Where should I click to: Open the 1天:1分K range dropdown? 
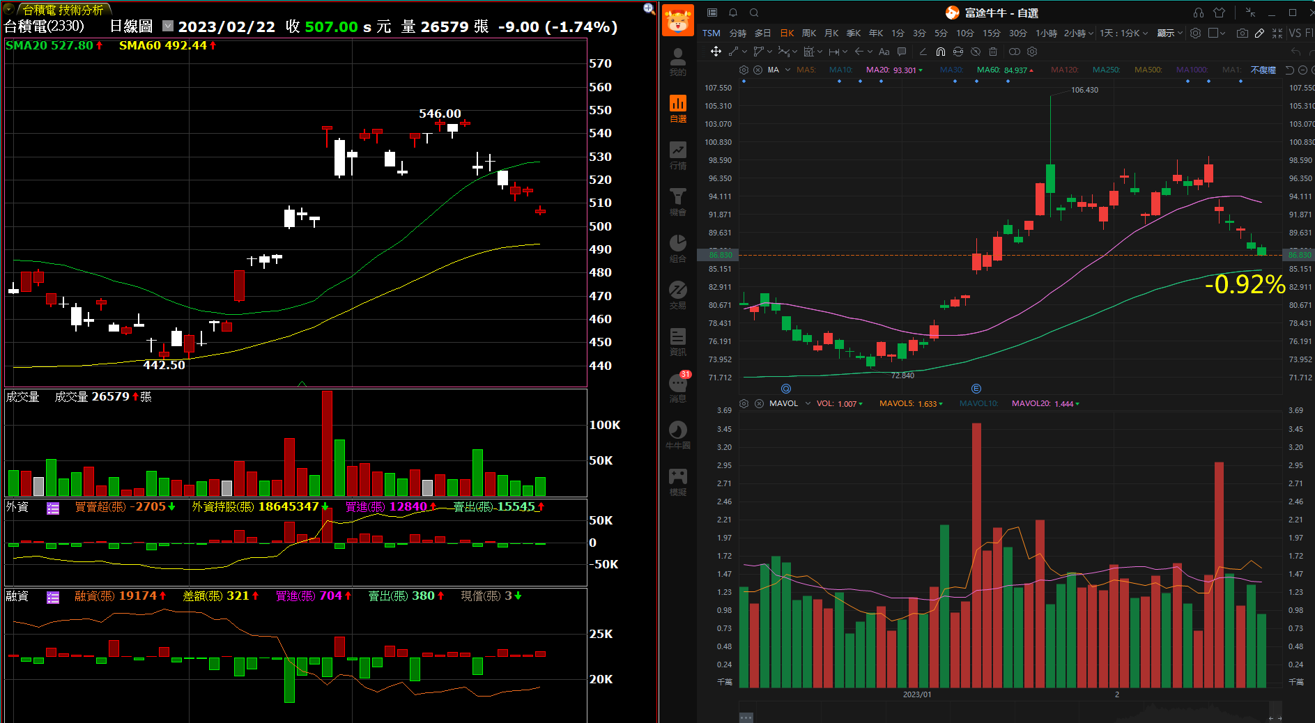pos(1124,33)
